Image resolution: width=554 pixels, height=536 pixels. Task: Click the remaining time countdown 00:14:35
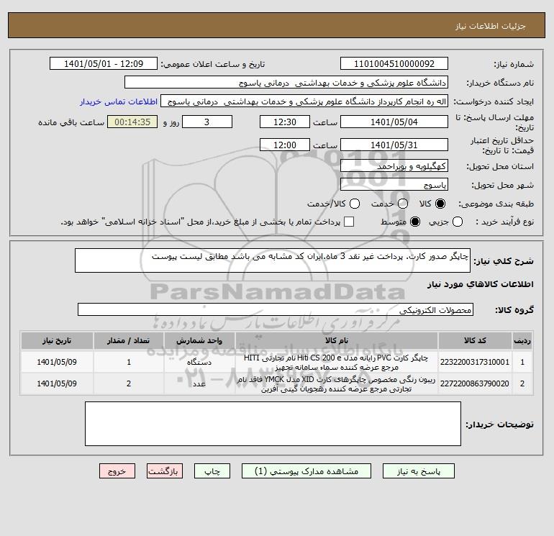[132, 122]
